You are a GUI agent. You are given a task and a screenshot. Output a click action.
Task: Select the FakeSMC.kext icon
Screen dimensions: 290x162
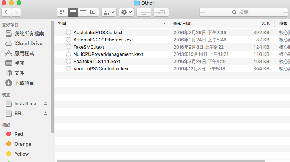click(68, 47)
